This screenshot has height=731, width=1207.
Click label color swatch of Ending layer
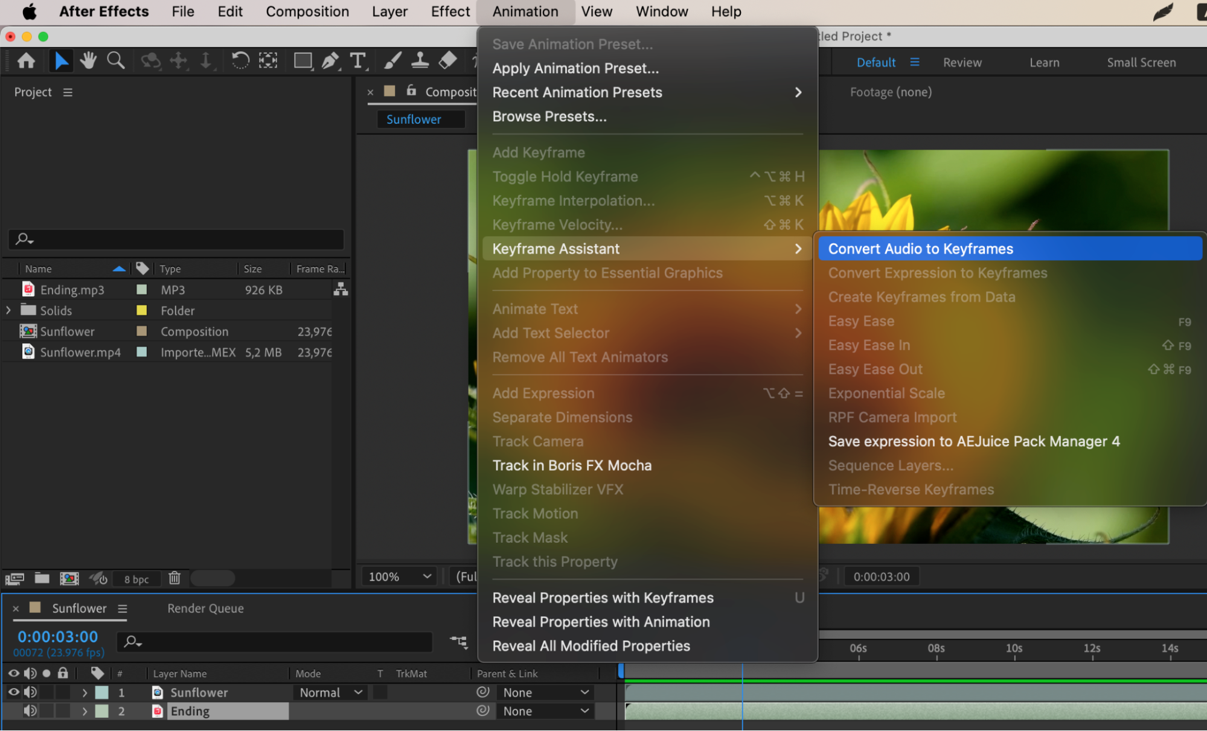[x=102, y=711]
